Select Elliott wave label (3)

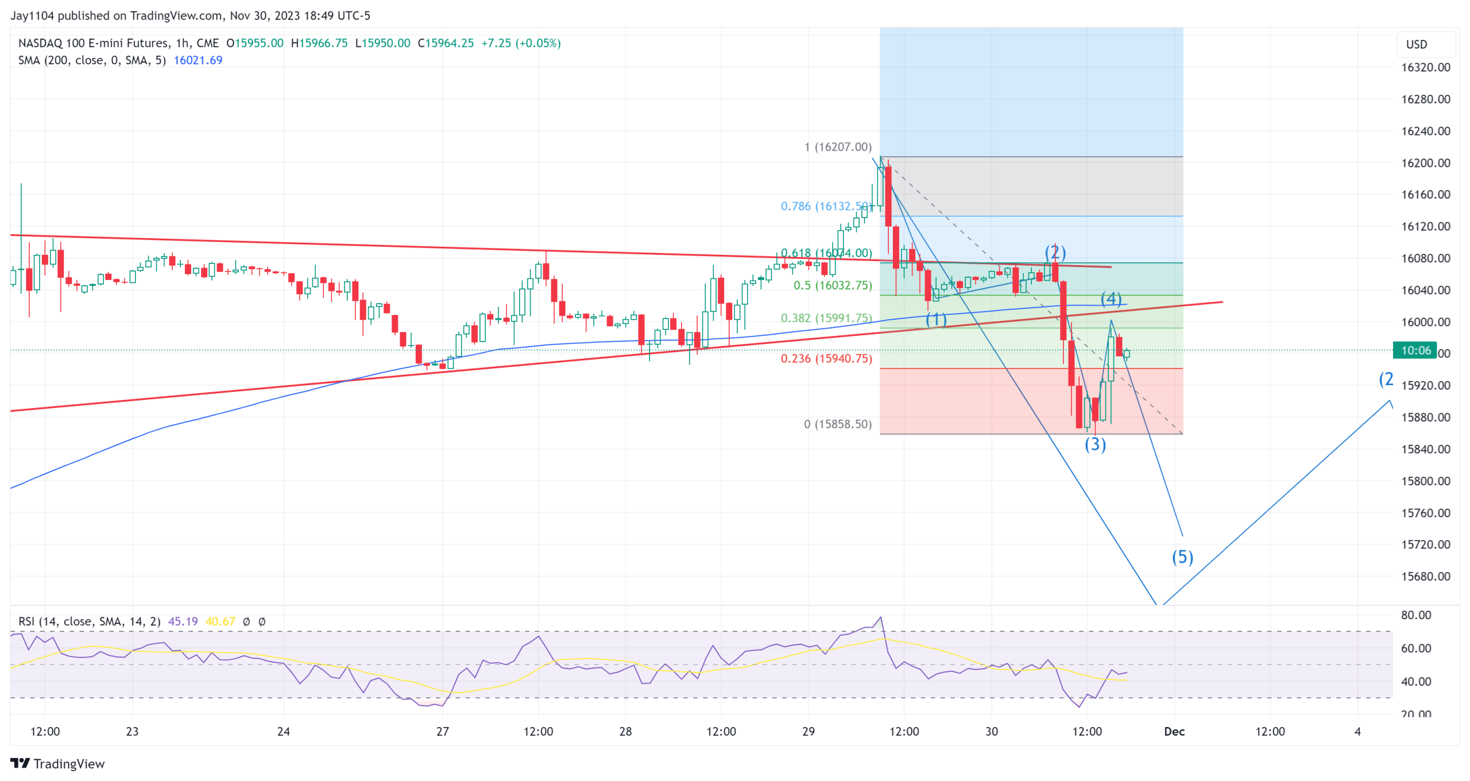pos(1094,444)
